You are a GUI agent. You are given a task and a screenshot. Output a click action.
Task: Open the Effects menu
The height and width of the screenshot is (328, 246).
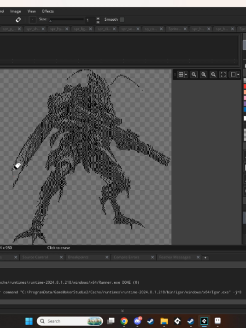point(48,12)
